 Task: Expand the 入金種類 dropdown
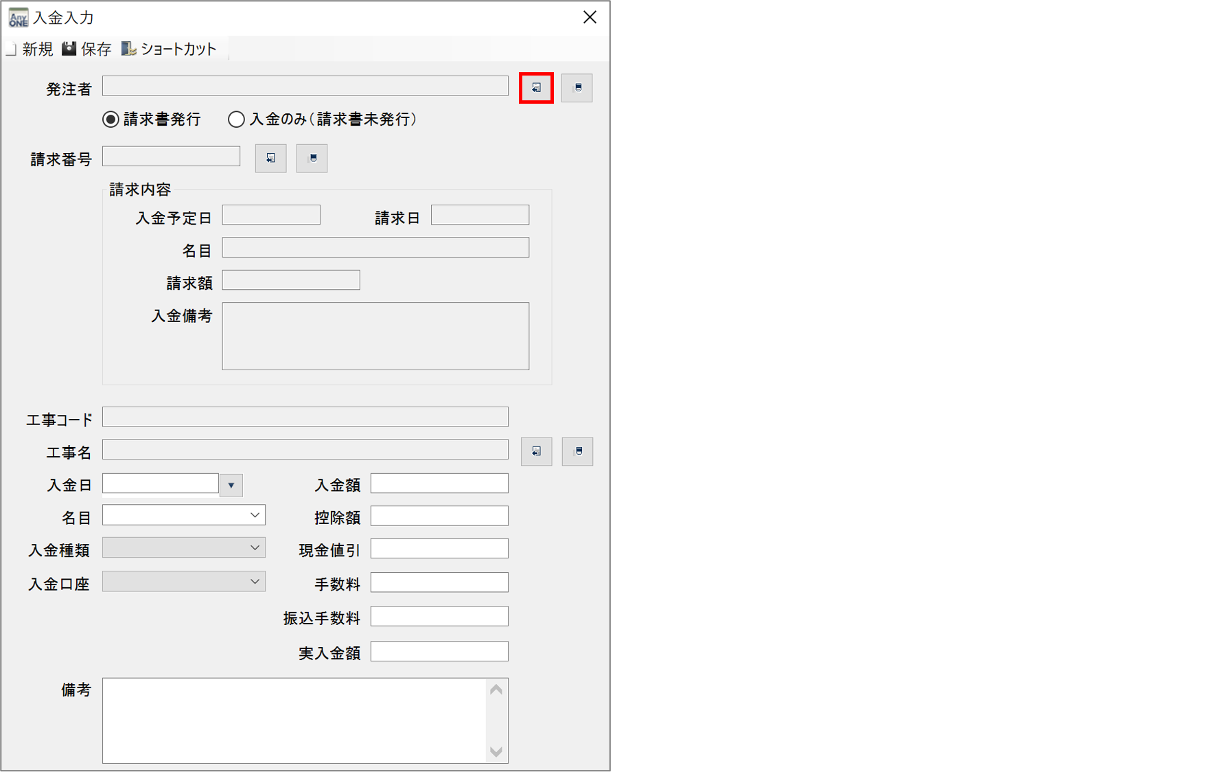(255, 548)
